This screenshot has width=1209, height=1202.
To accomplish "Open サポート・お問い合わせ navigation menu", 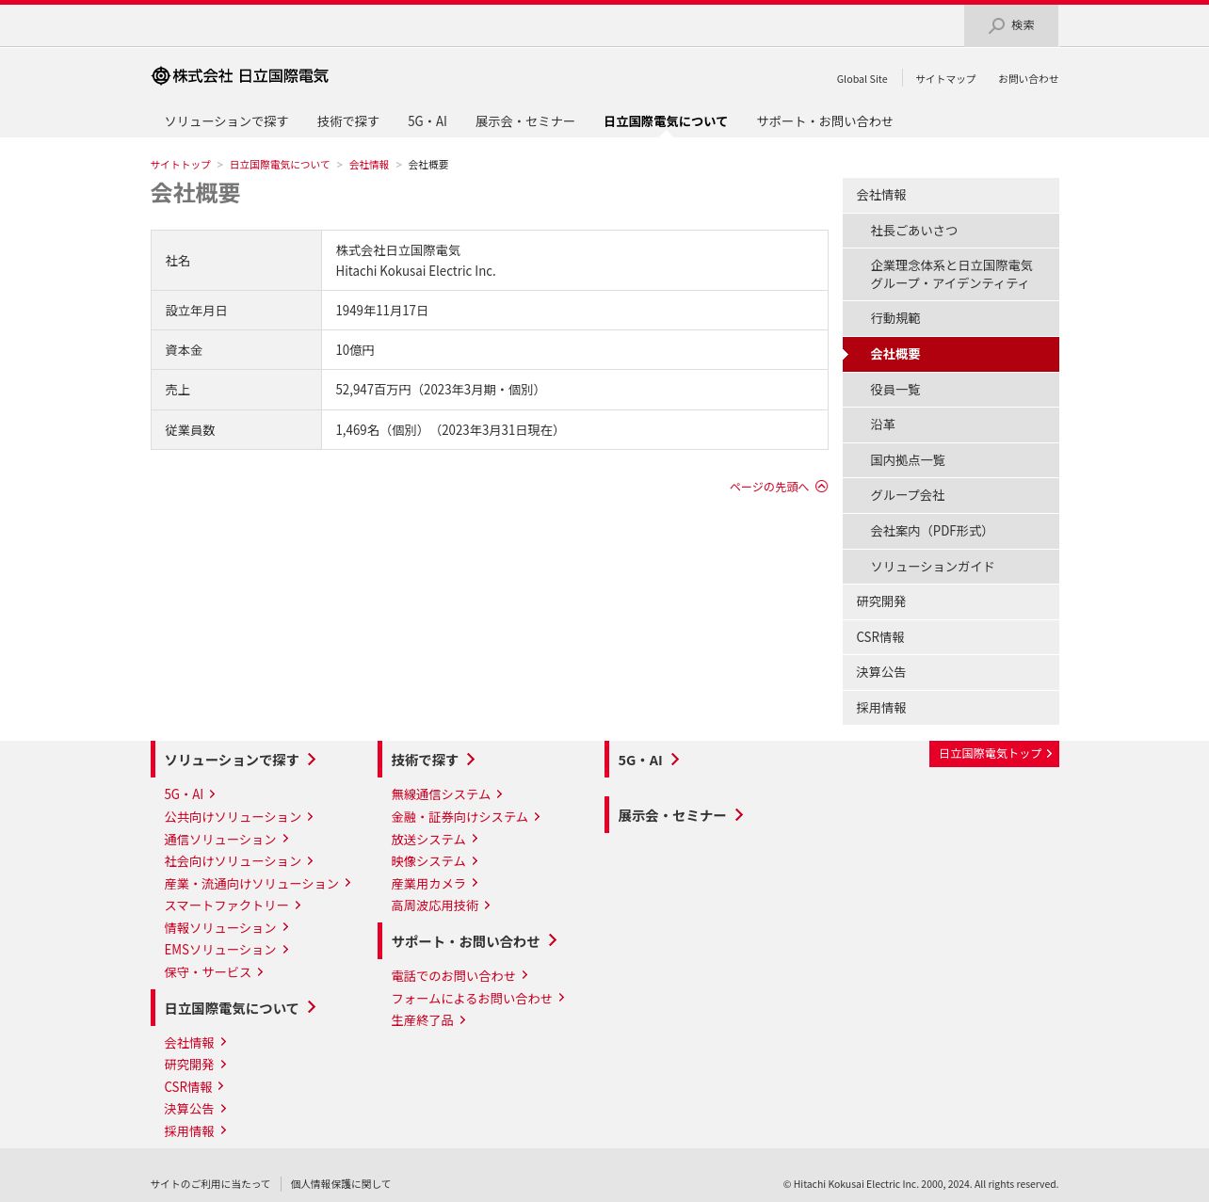I will (x=825, y=121).
